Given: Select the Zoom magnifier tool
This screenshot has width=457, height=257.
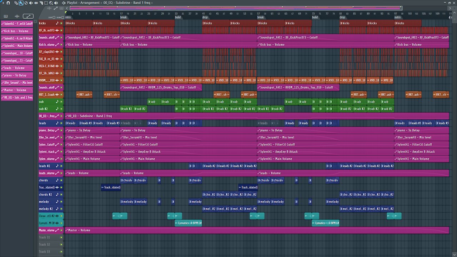Looking at the screenshot, I should [x=51, y=3].
